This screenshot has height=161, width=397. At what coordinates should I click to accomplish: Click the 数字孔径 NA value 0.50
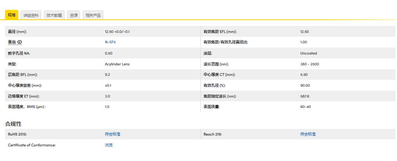(108, 53)
